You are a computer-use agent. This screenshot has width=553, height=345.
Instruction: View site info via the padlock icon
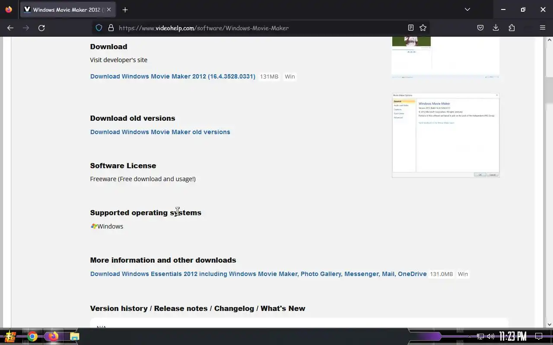[111, 28]
